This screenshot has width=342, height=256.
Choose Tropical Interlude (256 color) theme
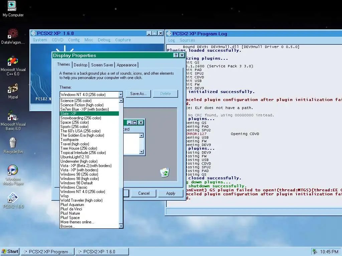pyautogui.click(x=90, y=153)
